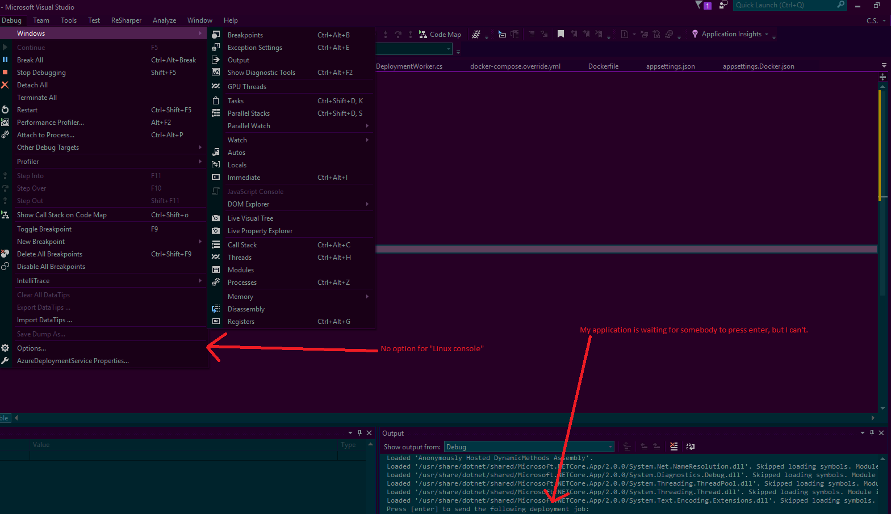Click the Disassembly icon

[216, 309]
